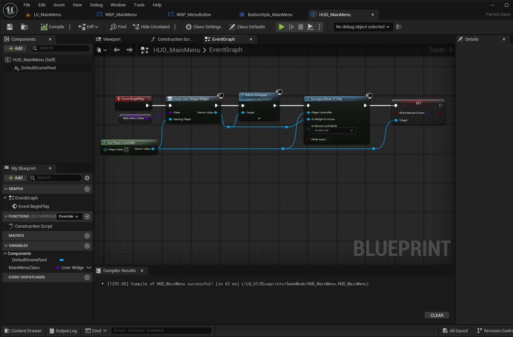The width and height of the screenshot is (513, 337).
Task: Open the Asset menu
Action: 59,5
